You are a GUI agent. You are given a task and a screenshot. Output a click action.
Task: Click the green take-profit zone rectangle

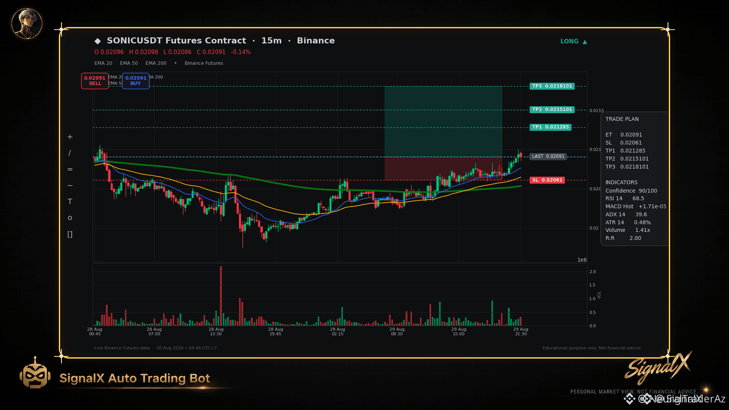(443, 122)
